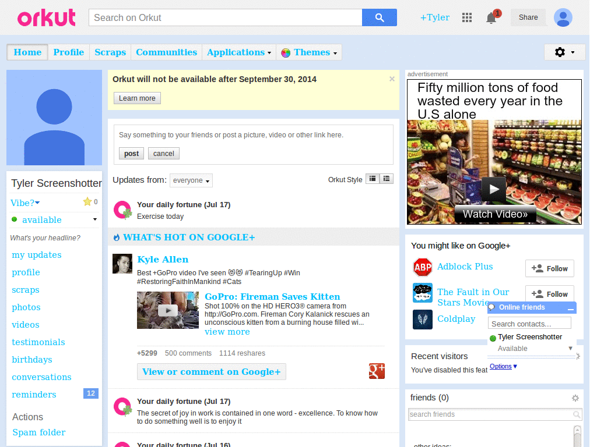Open the Themes dropdown arrow
This screenshot has height=447, width=597.
pyautogui.click(x=335, y=53)
